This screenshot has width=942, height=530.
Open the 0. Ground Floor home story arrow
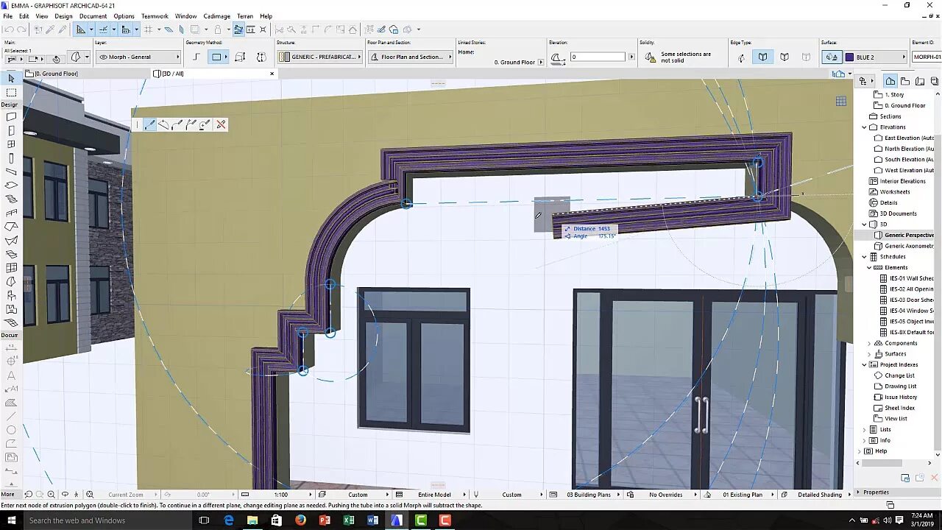point(541,63)
